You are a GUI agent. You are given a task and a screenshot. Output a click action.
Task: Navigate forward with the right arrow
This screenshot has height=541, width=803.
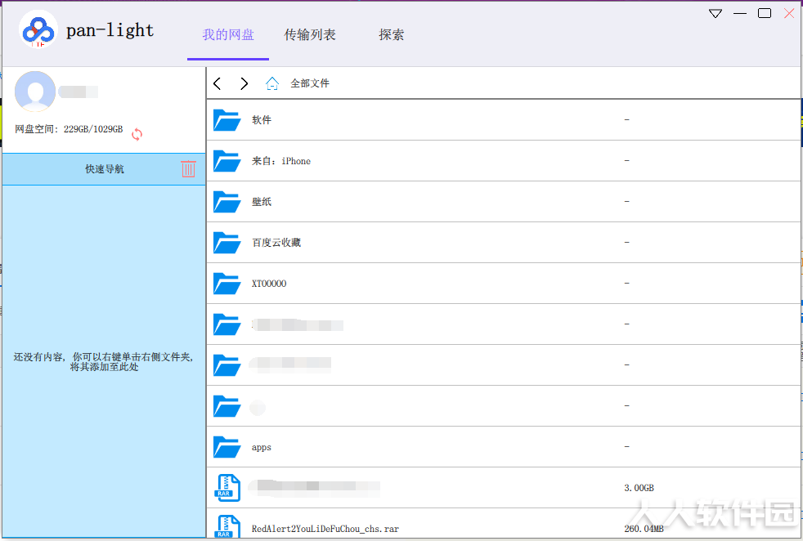pos(244,83)
